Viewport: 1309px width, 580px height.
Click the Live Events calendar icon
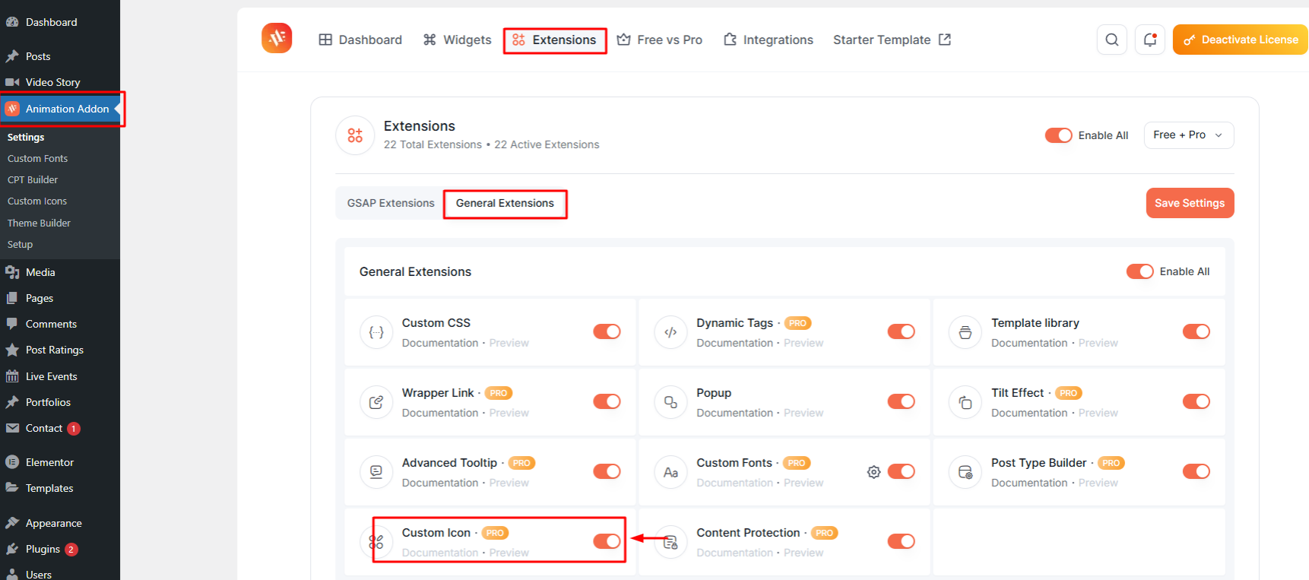coord(12,376)
